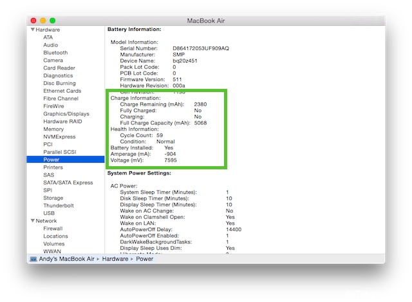The image size is (412, 302).
Task: Click the System Power Settings heading
Action: point(139,173)
